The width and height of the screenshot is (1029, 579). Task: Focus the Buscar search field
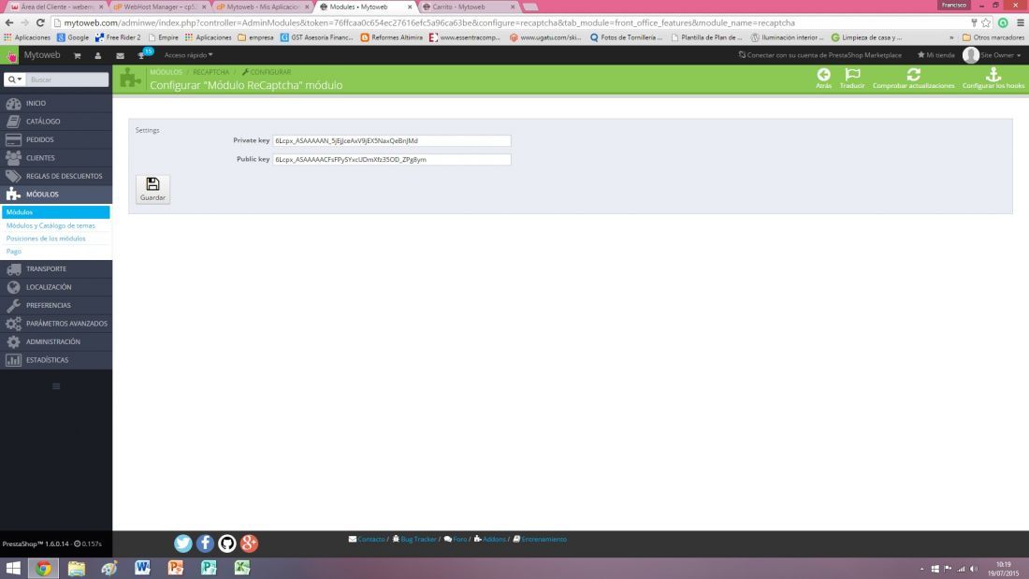pyautogui.click(x=67, y=80)
